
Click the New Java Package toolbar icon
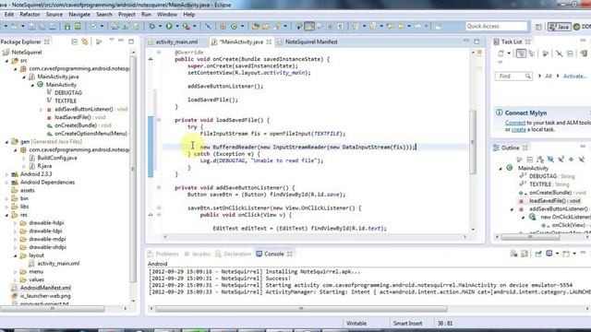223,26
